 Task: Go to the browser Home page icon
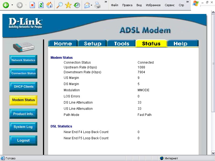(x=49, y=5)
